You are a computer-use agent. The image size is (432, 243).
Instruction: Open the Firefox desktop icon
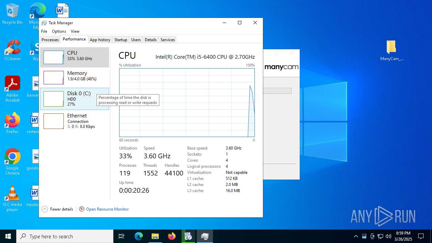(12, 123)
